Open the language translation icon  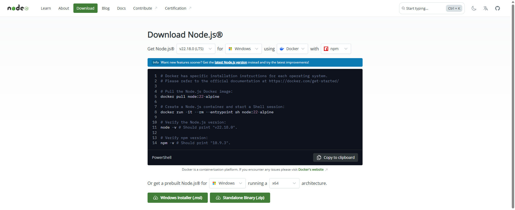coord(485,8)
